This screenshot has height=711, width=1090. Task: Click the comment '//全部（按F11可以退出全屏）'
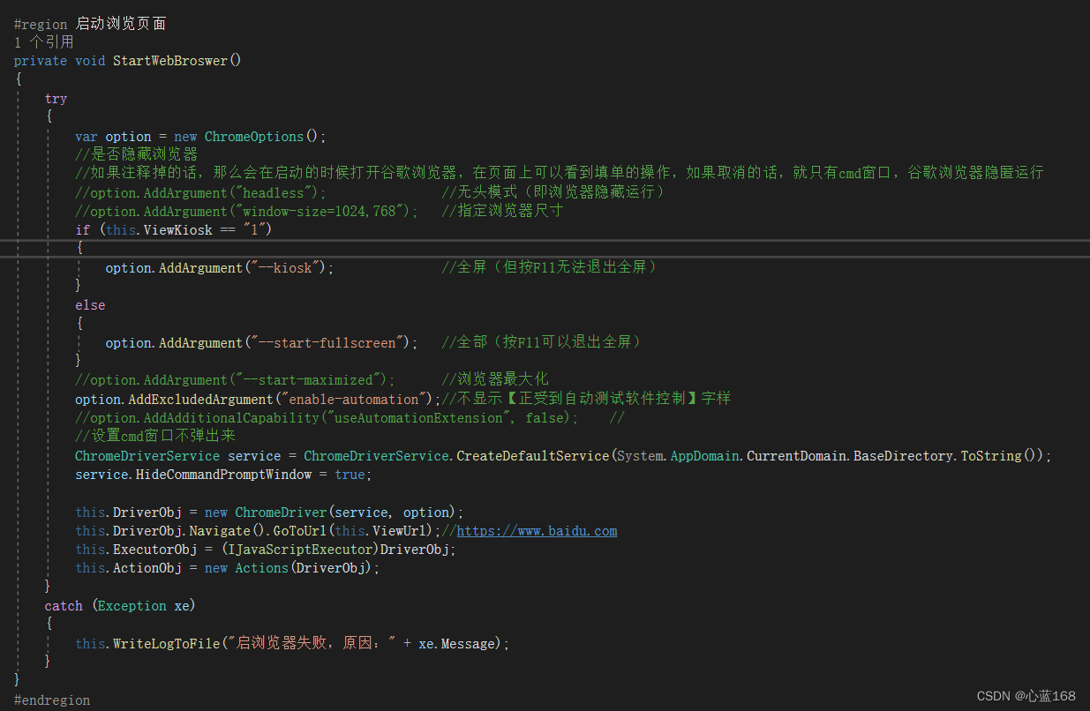pyautogui.click(x=544, y=342)
